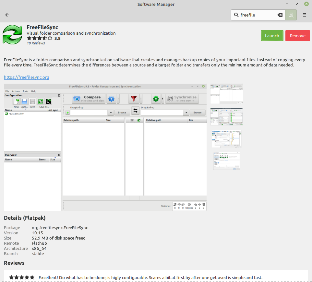This screenshot has height=282, width=312.
Task: Click the "10 Reviews" text
Action: click(36, 43)
